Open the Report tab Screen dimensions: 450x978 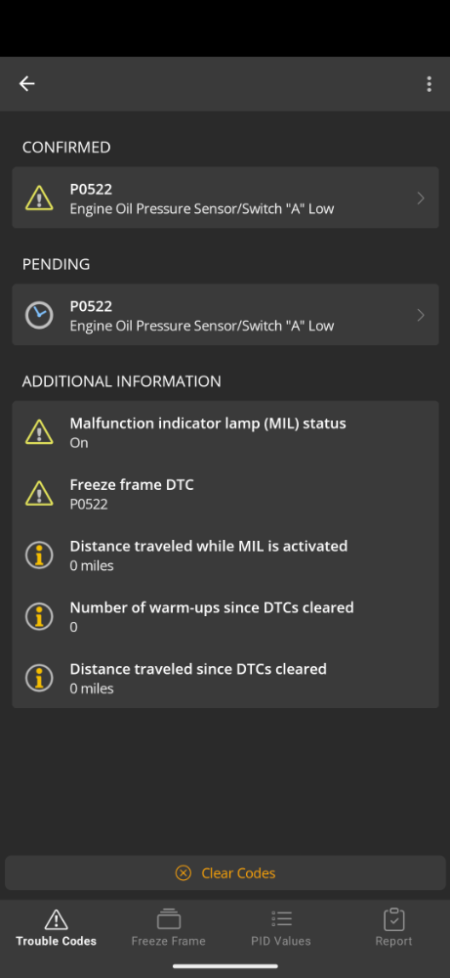[393, 928]
